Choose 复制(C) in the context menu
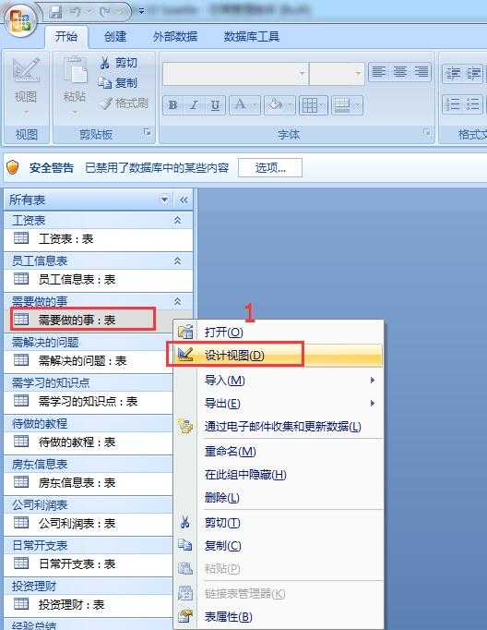 [x=279, y=546]
